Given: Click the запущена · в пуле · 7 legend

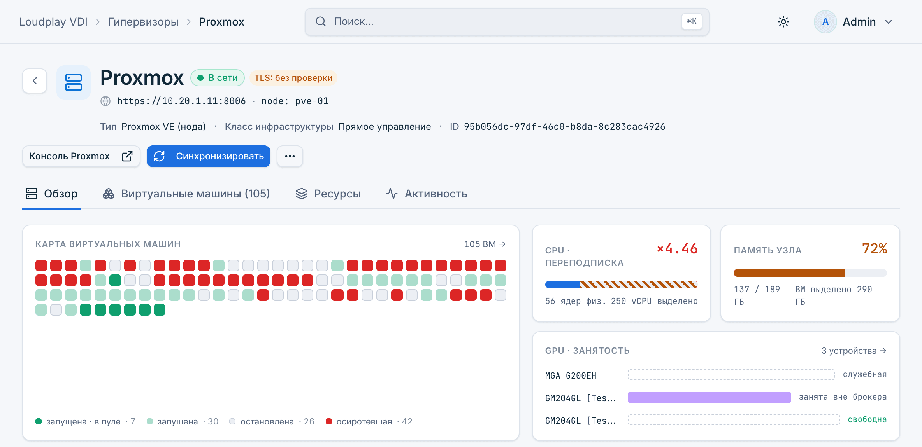Looking at the screenshot, I should pyautogui.click(x=85, y=421).
